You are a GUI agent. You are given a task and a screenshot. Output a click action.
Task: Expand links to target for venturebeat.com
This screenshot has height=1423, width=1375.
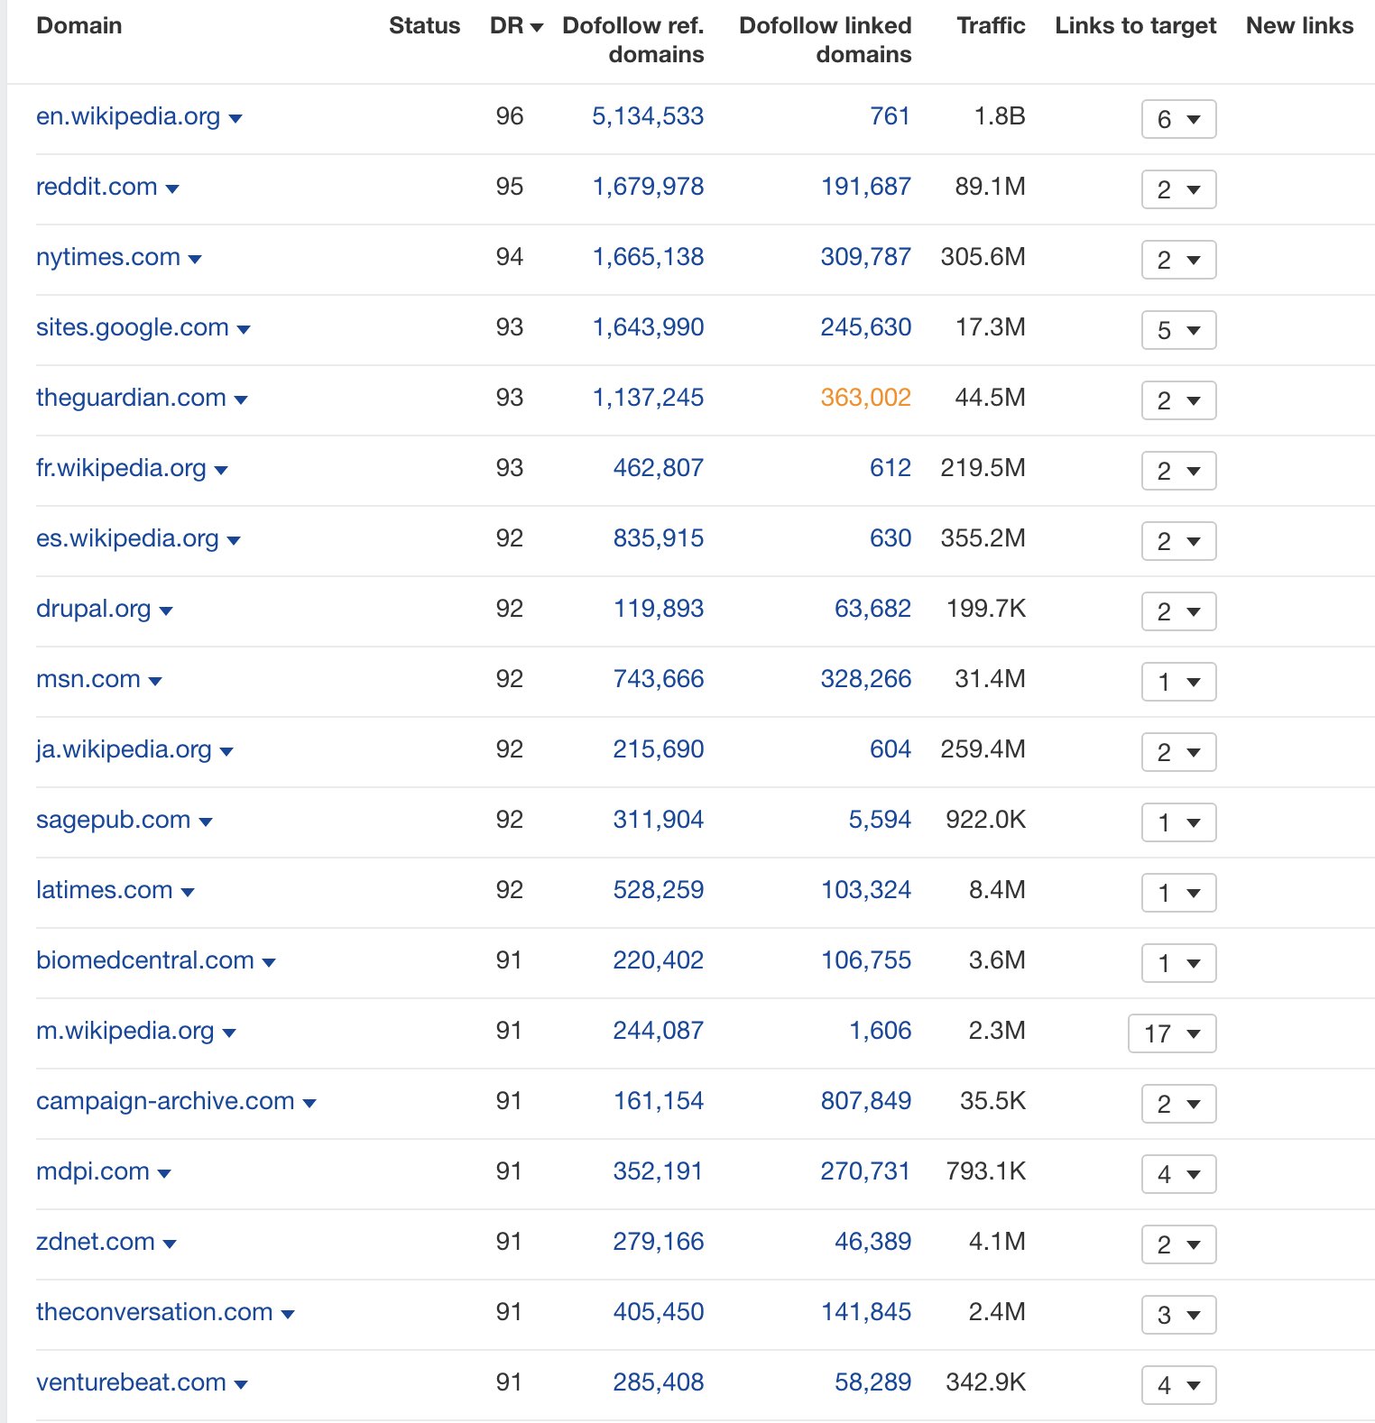1178,1385
